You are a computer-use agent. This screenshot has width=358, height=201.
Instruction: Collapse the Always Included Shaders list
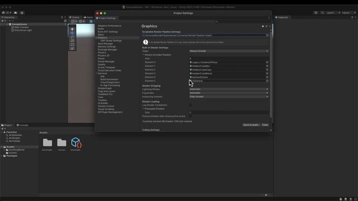click(143, 55)
